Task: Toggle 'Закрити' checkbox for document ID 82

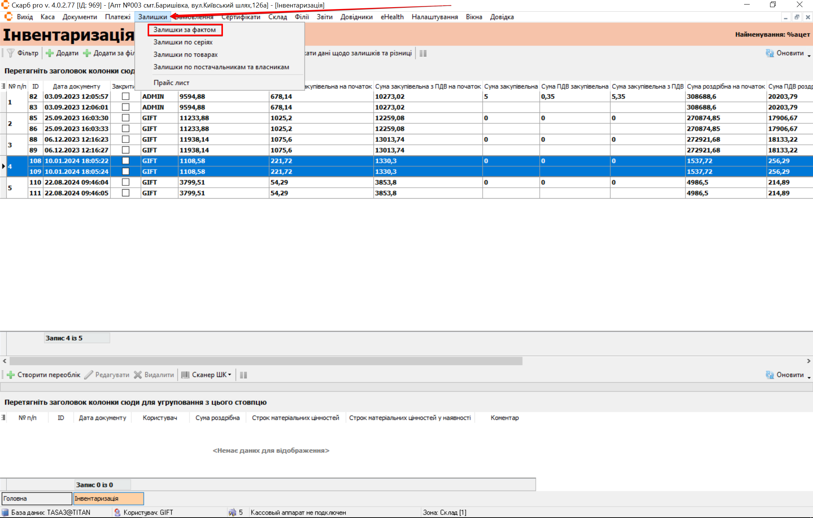Action: pyautogui.click(x=126, y=97)
